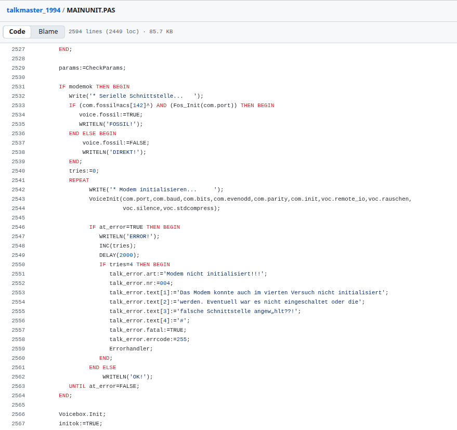Click the MAINUNIT.PAS file name in breadcrumb
This screenshot has height=430, width=457.
coord(91,10)
